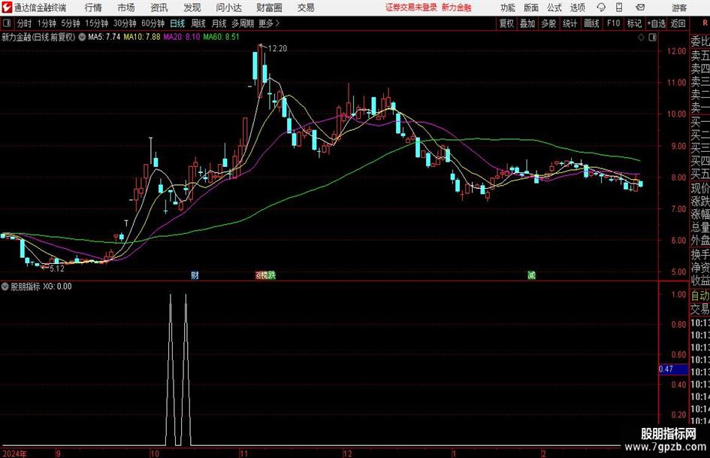Expand the 更多 periods chevron
This screenshot has height=458, width=710.
(x=269, y=23)
